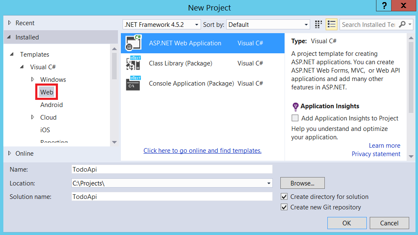Enable Add Application Insights to Project
The height and width of the screenshot is (235, 418).
[295, 118]
